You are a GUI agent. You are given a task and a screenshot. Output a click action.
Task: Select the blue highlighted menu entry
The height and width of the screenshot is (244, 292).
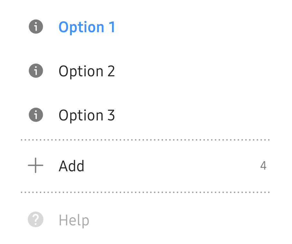tap(87, 27)
